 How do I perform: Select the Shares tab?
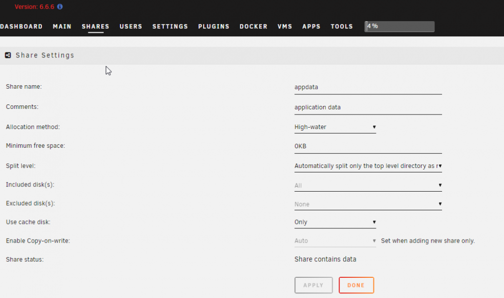tap(95, 26)
